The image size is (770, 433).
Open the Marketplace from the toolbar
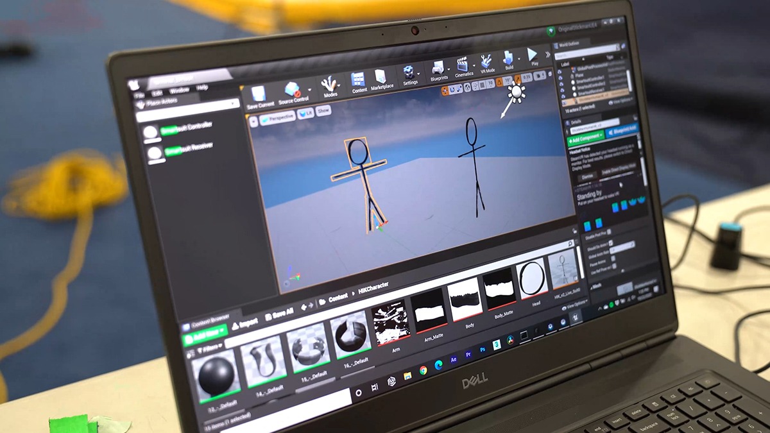(x=381, y=78)
